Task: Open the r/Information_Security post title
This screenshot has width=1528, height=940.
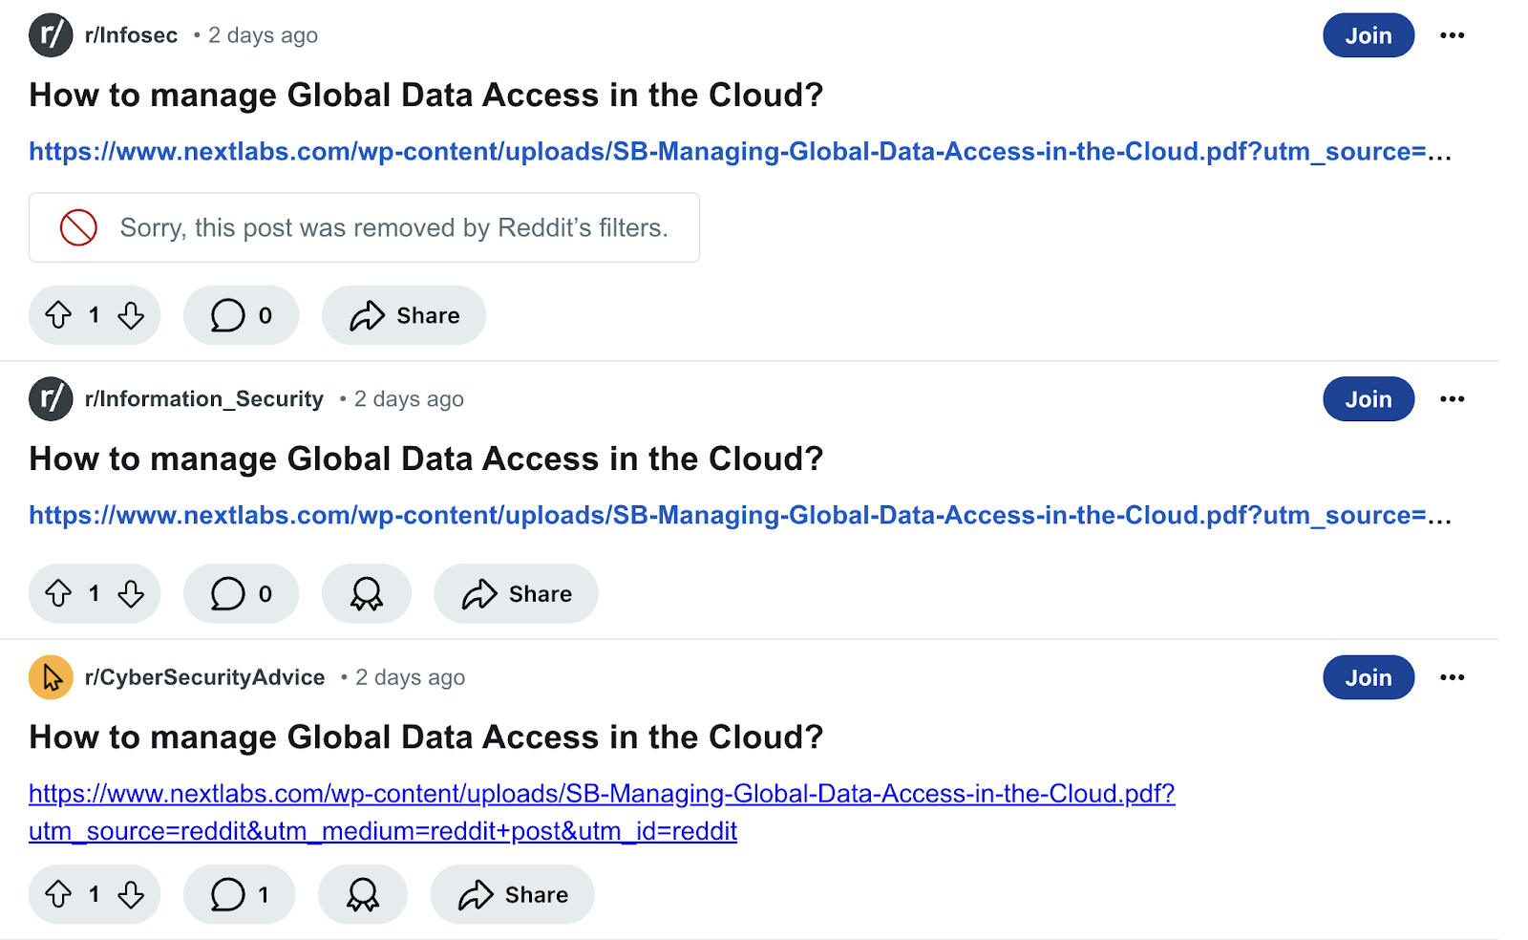Action: click(426, 459)
